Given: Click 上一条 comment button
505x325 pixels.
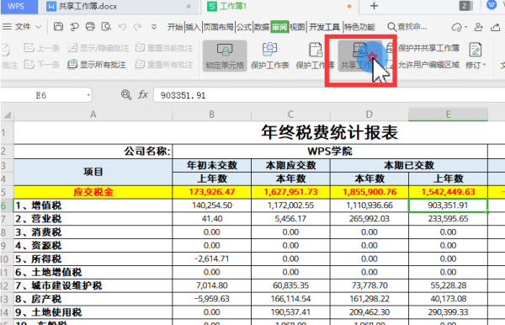Looking at the screenshot, I should pyautogui.click(x=42, y=48).
